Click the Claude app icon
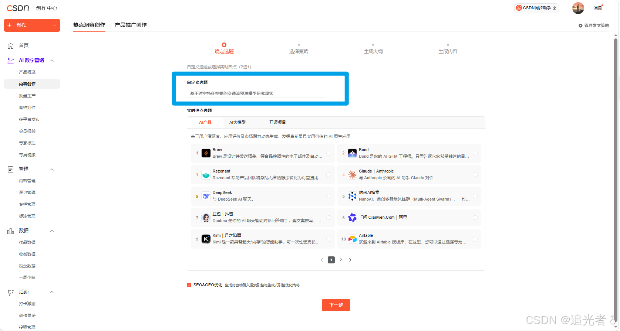The image size is (620, 331). point(353,175)
